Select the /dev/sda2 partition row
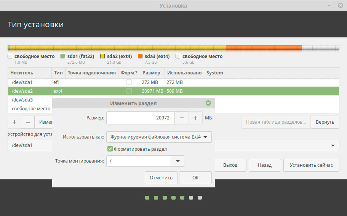This screenshot has height=216, width=347. [173, 91]
